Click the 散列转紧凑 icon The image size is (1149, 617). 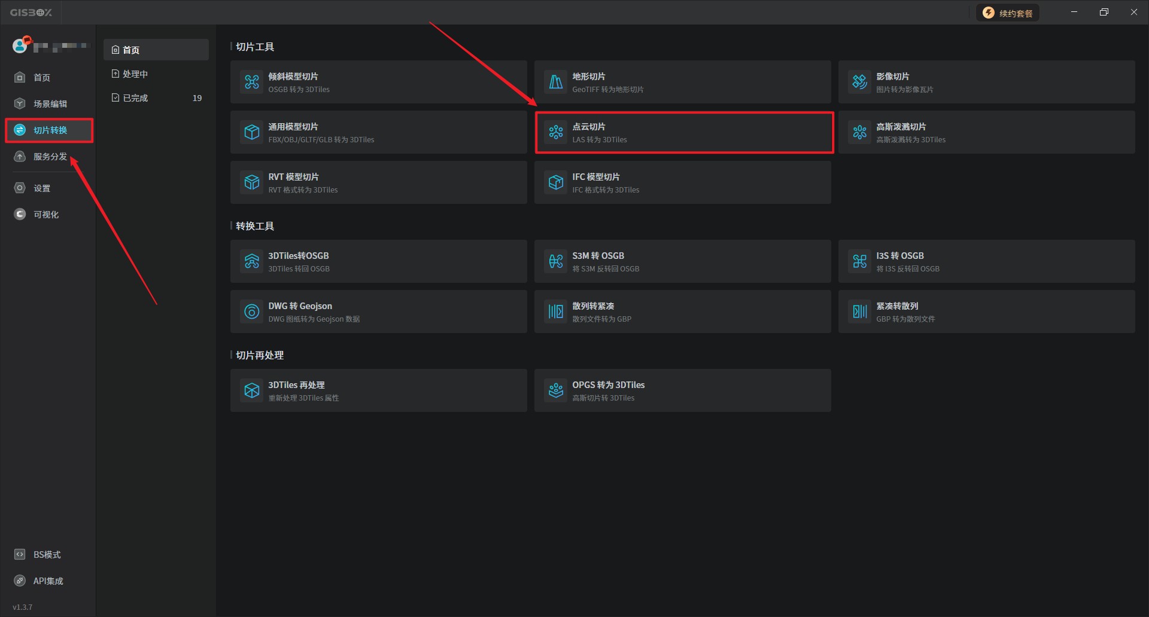tap(556, 311)
